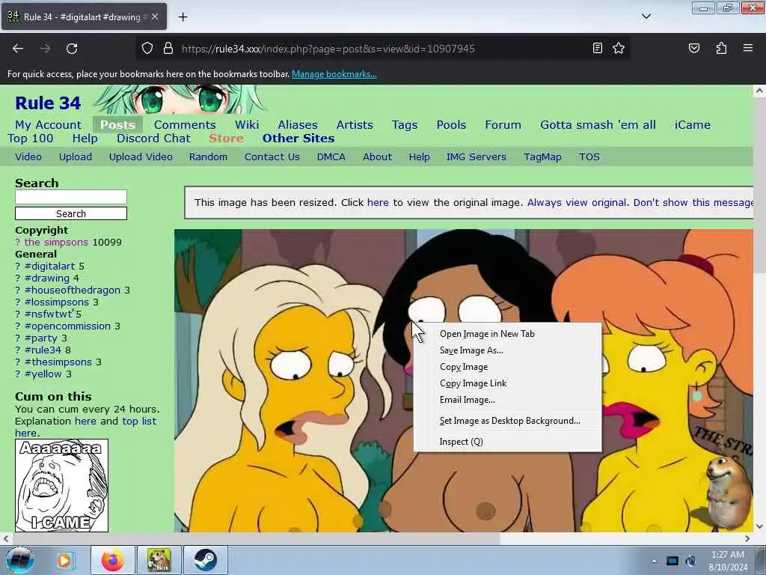Screen dimensions: 766x575
Task: Close the Rule 34 browser tab
Action: pos(154,16)
